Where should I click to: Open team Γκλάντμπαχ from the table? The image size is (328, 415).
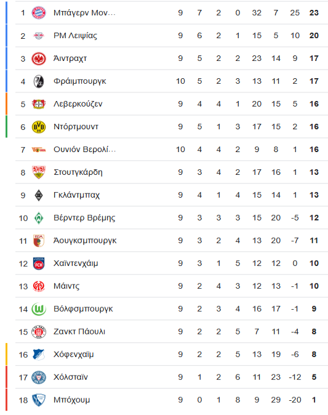76,195
